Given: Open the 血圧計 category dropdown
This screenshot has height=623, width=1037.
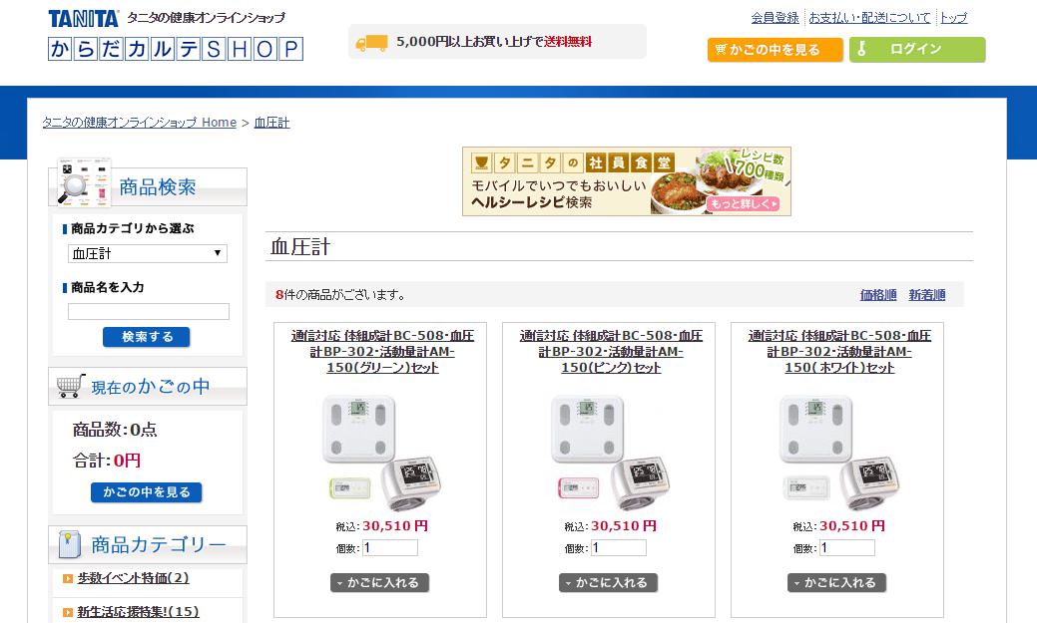Looking at the screenshot, I should point(148,254).
